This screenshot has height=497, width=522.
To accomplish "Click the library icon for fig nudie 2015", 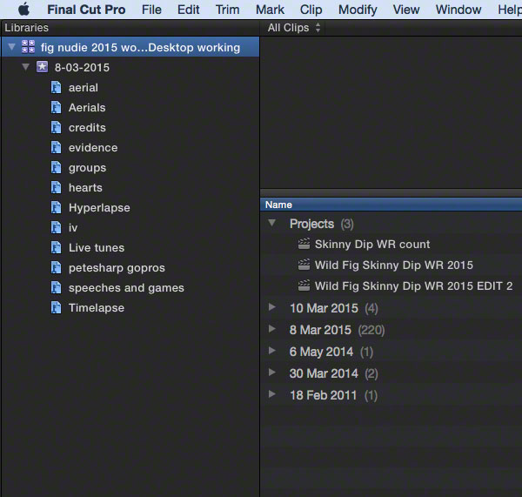I will click(x=28, y=47).
